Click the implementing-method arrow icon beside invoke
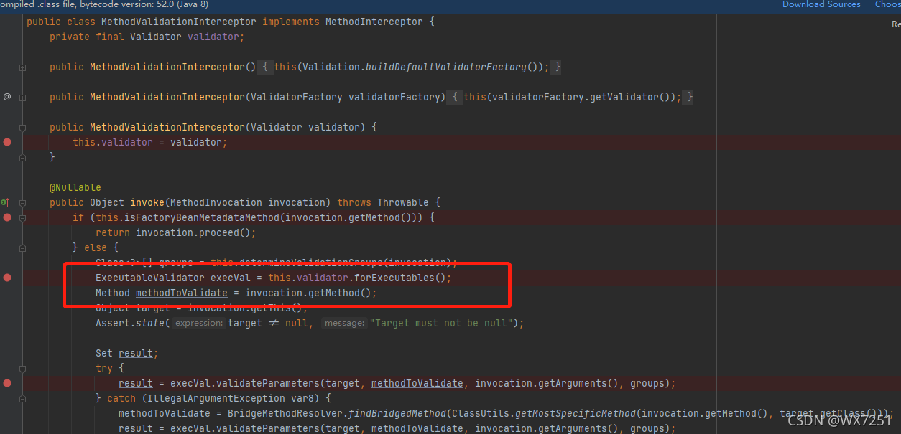Image resolution: width=901 pixels, height=434 pixels. point(5,202)
